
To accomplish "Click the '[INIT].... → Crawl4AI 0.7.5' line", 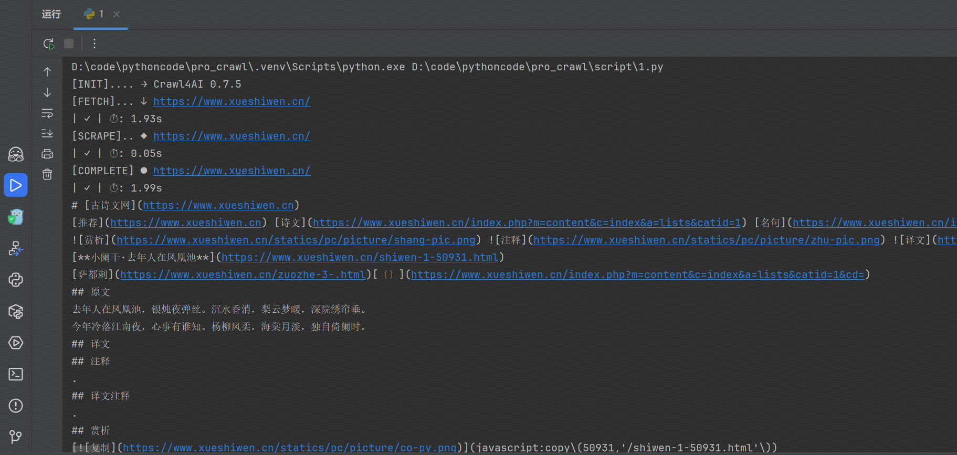I will (x=156, y=84).
